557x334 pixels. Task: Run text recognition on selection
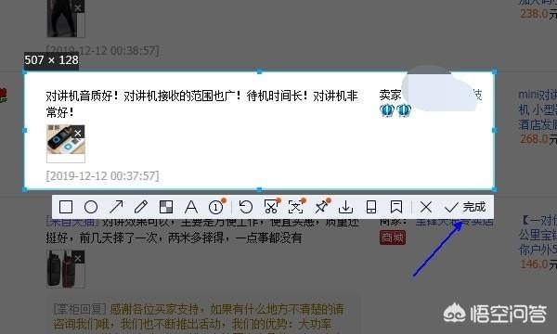tap(296, 206)
